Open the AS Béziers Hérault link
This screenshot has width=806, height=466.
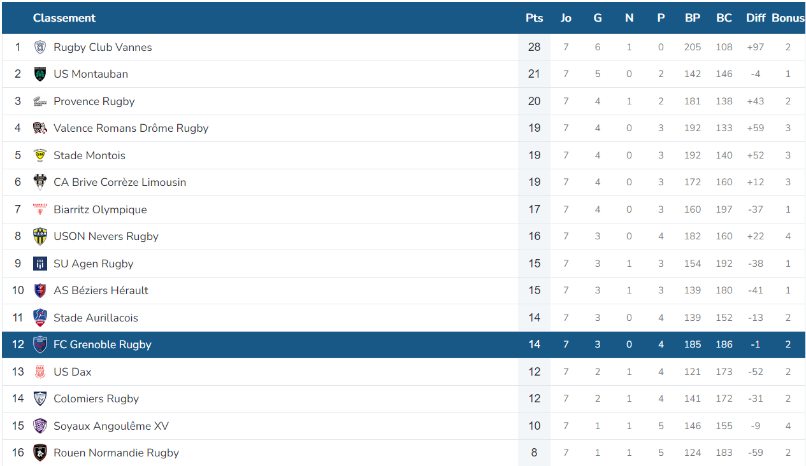coord(101,290)
